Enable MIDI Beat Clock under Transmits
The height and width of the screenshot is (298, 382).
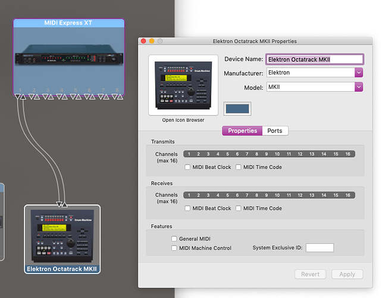(x=188, y=167)
